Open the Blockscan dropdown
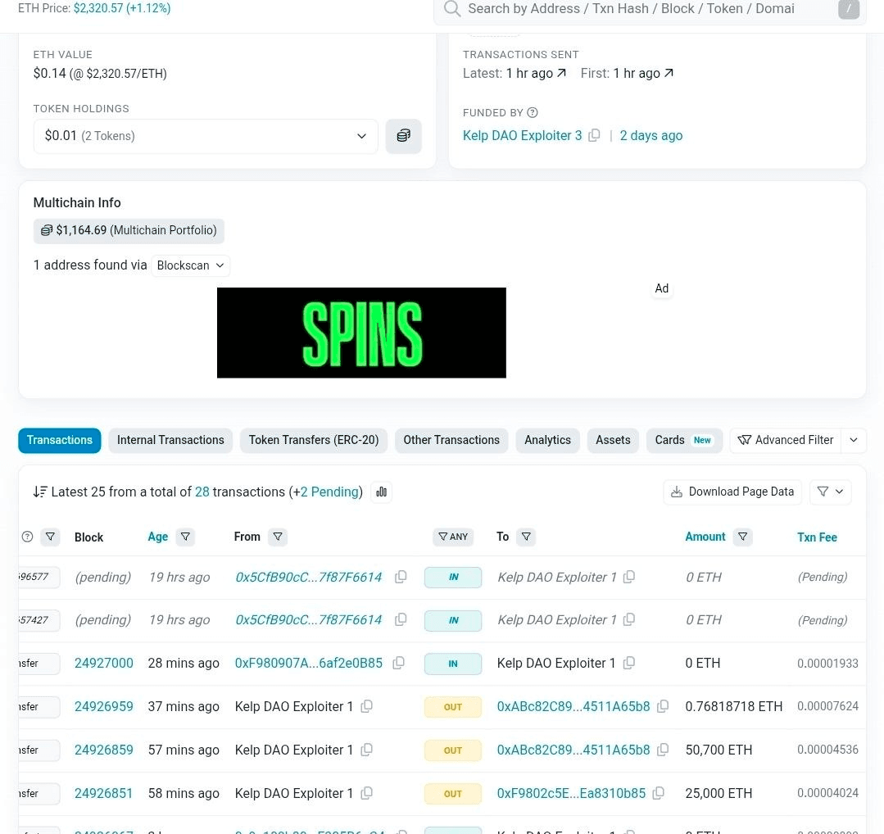This screenshot has height=834, width=884. click(190, 265)
